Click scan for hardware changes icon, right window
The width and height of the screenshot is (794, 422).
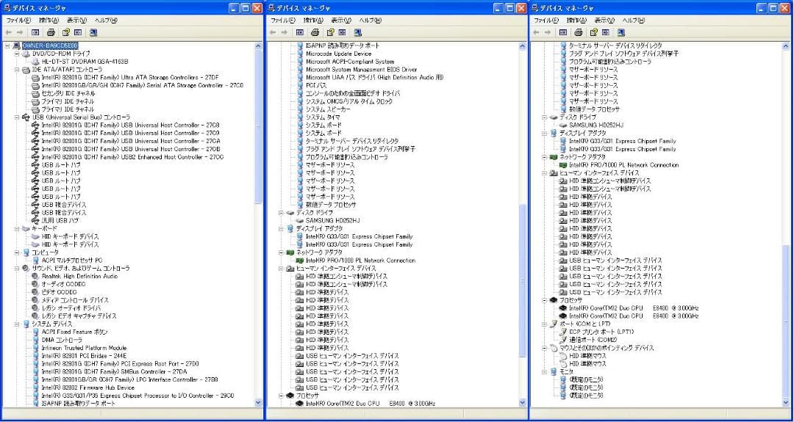tap(621, 32)
